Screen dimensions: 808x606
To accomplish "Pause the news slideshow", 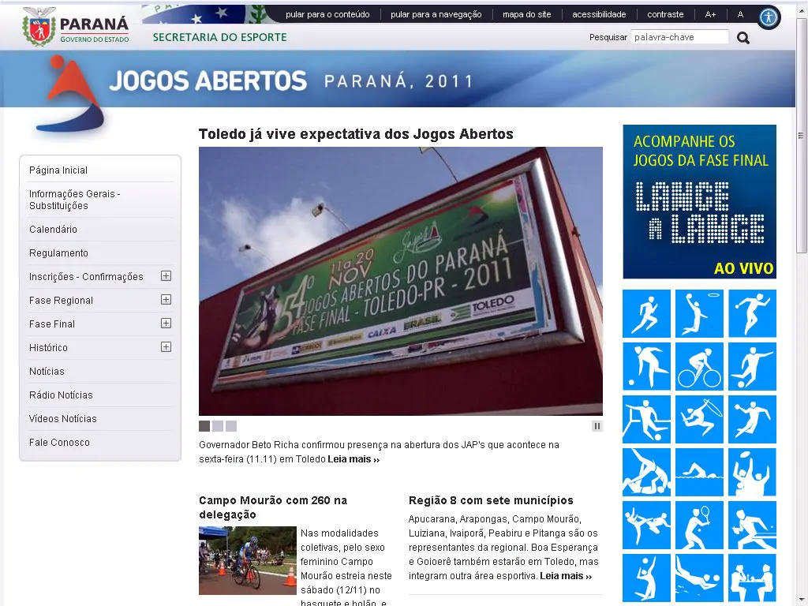I will [x=597, y=426].
